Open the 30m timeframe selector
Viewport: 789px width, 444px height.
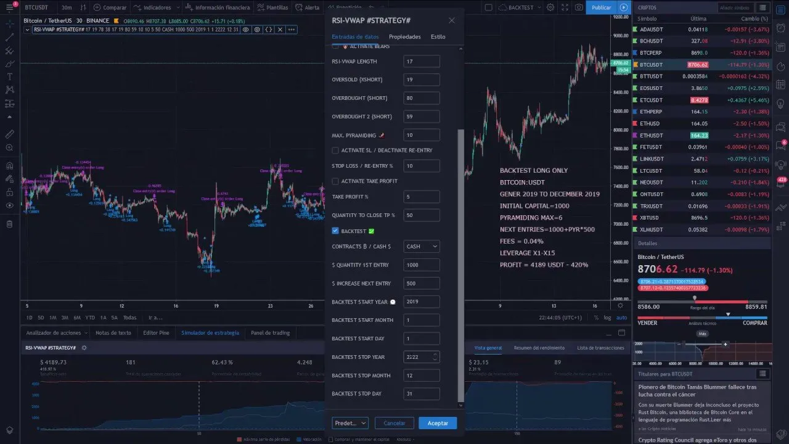coord(67,7)
